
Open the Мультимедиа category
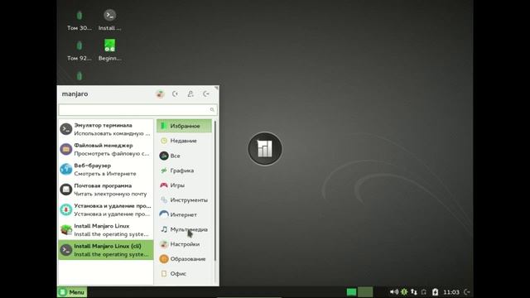click(x=184, y=229)
